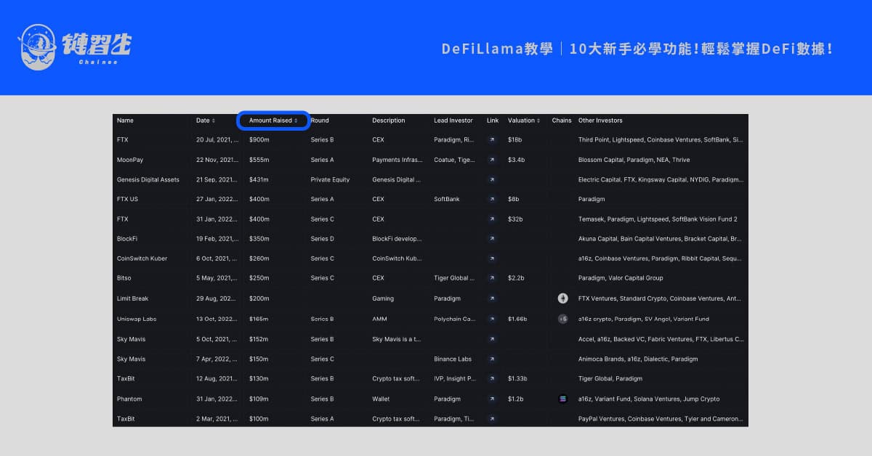Click the $18b valuation cell
This screenshot has height=456, width=872.
click(515, 139)
